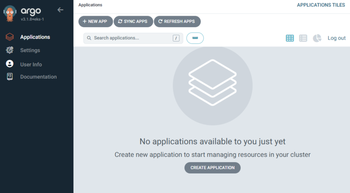Switch to tiles grid view
This screenshot has width=350, height=193.
coord(290,38)
